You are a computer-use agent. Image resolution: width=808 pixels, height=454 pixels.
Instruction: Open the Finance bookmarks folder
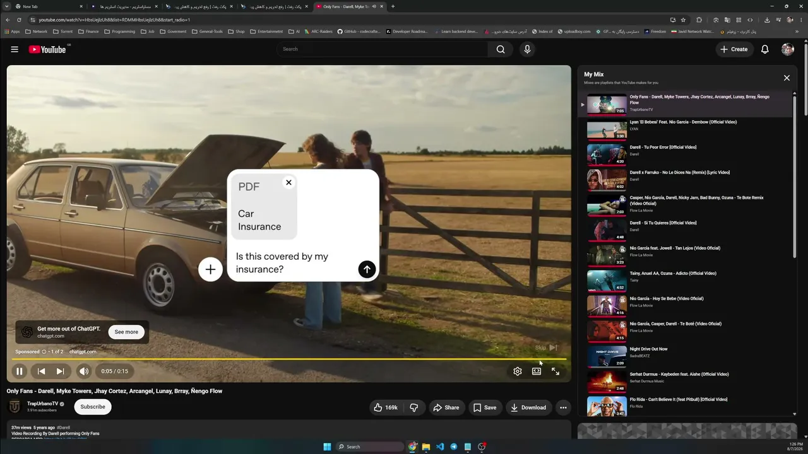[88, 32]
